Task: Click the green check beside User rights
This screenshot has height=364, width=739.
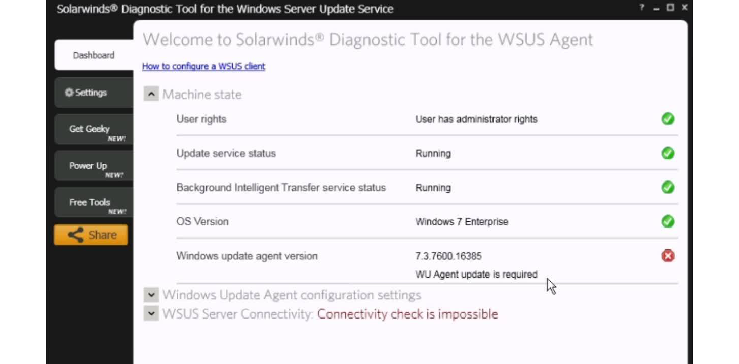Action: pyautogui.click(x=667, y=119)
